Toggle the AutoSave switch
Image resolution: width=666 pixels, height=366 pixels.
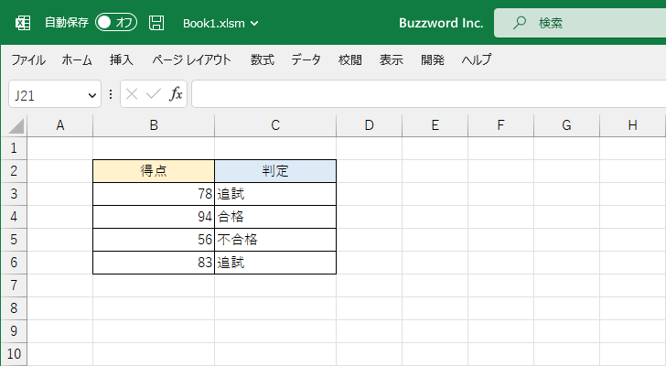[116, 23]
